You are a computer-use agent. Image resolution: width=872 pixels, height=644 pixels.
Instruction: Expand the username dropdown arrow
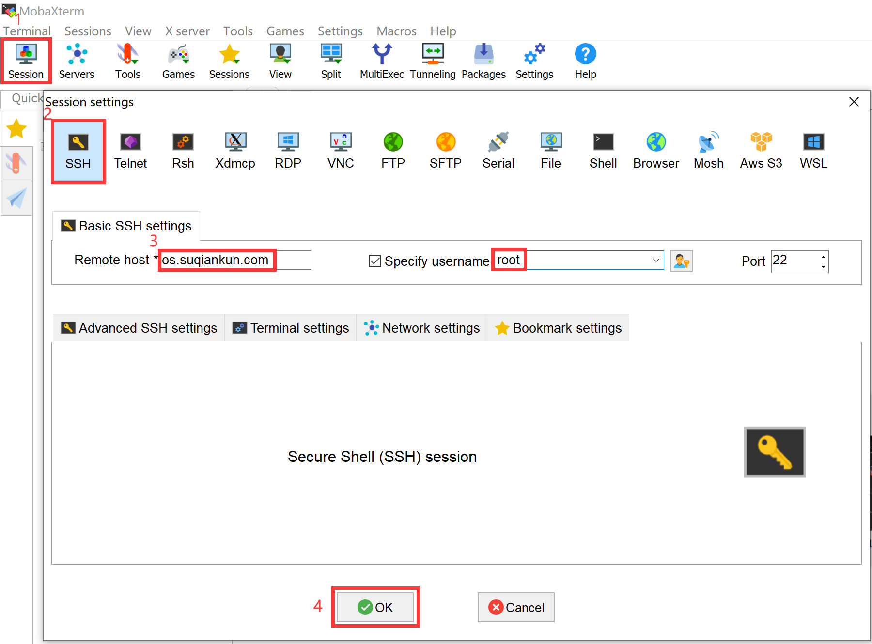(x=656, y=261)
